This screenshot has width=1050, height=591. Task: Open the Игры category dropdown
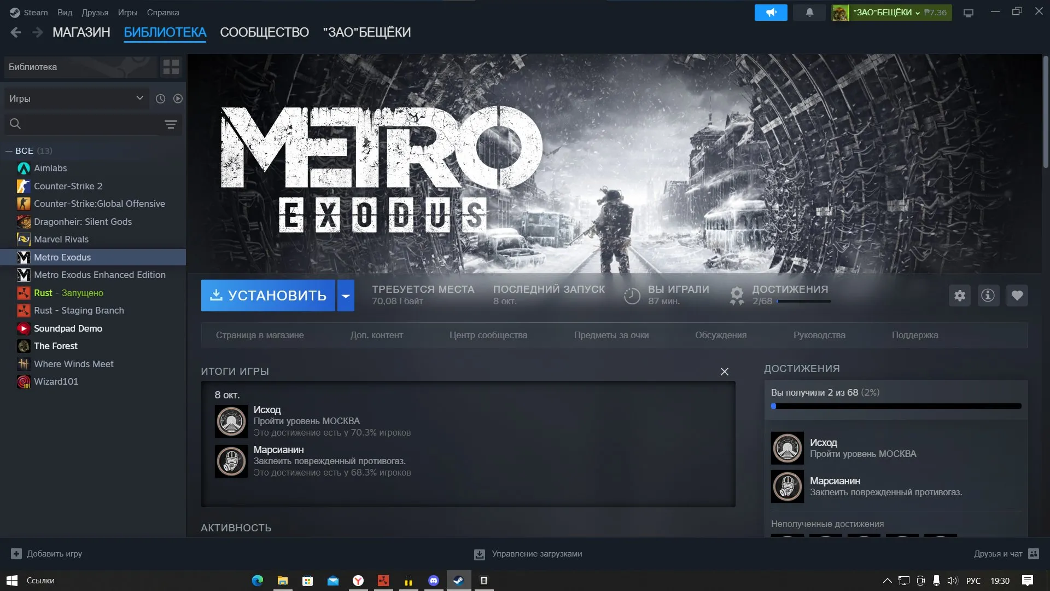76,99
